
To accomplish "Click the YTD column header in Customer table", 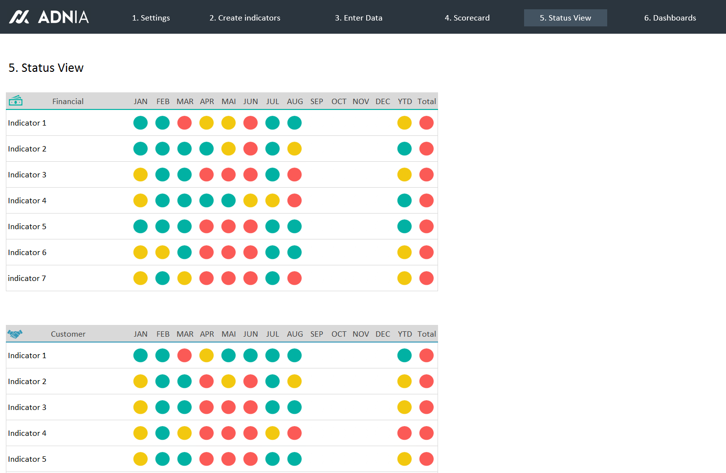I will [404, 334].
